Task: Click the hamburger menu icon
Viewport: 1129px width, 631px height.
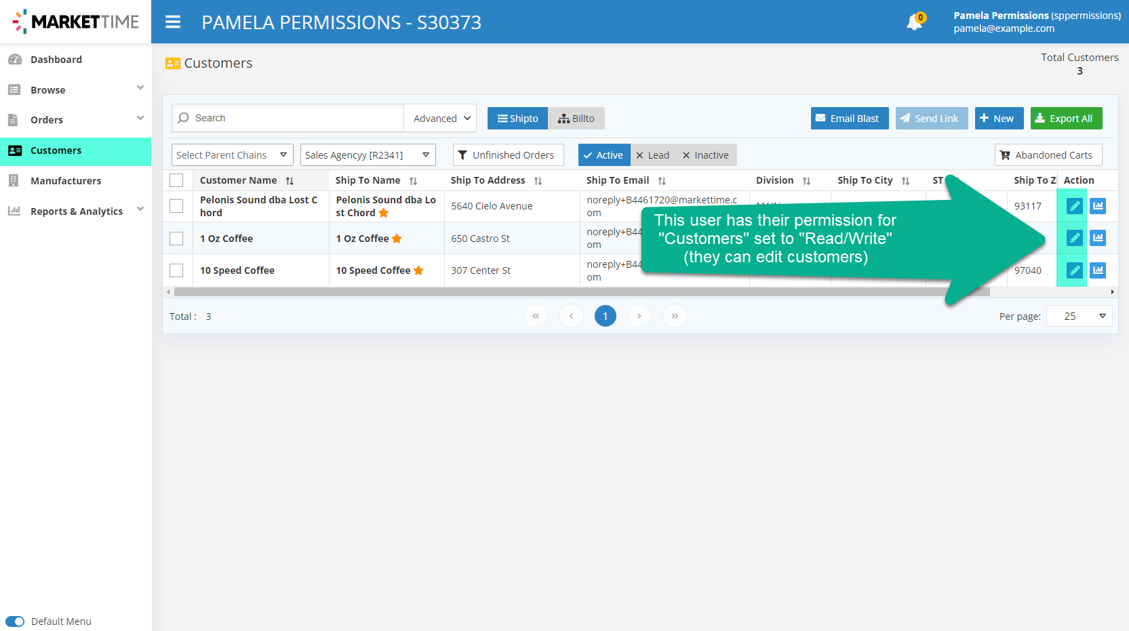Action: [x=173, y=22]
